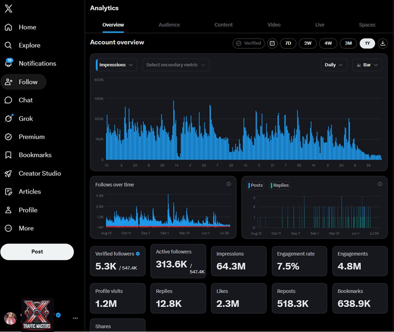Viewport: 394px width, 332px height.
Task: Click the X logo icon
Action: pyautogui.click(x=8, y=8)
